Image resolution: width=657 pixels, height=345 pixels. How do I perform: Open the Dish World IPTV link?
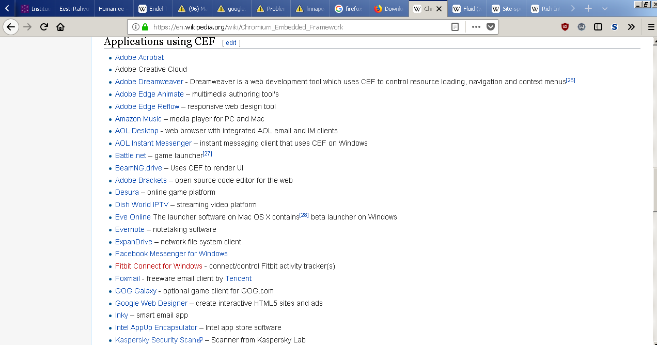(x=142, y=205)
